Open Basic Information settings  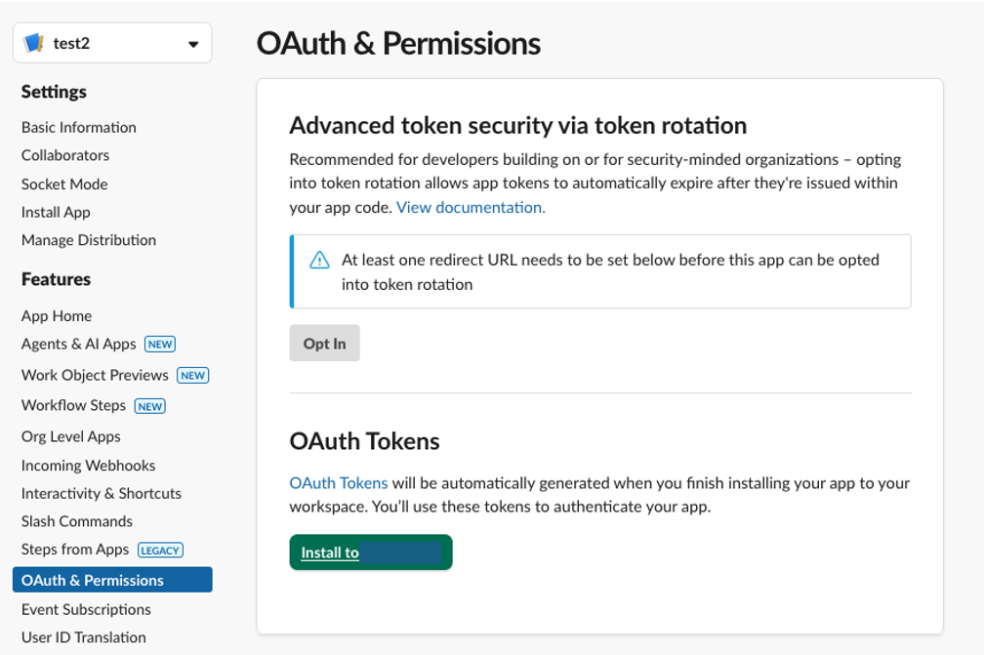(79, 127)
